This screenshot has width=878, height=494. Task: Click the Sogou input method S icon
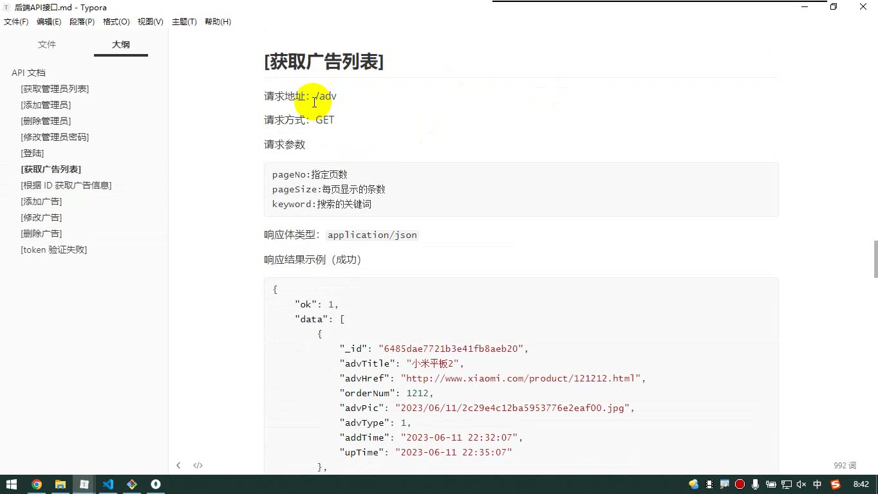pos(836,484)
